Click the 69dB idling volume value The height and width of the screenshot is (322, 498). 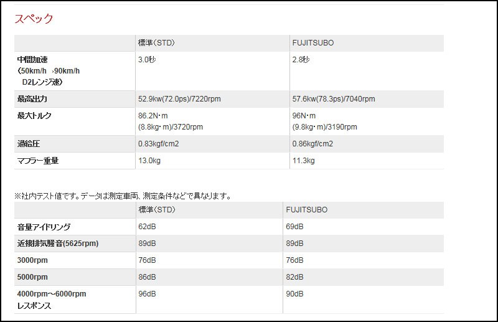[x=294, y=227]
